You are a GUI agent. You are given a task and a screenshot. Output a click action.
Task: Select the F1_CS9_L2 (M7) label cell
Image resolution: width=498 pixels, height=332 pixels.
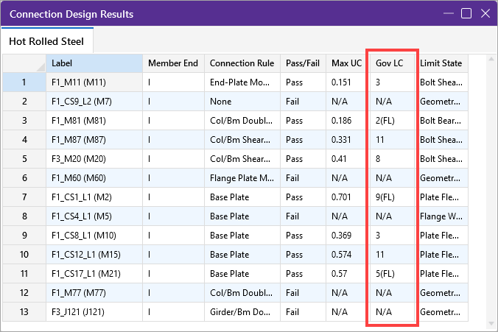pos(94,102)
